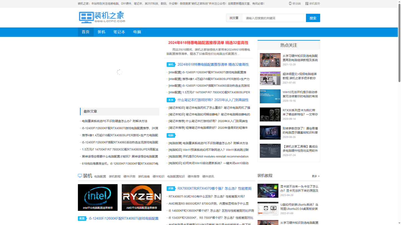The height and width of the screenshot is (225, 401).
Task: Open the 装机 navigation menu item
Action: coord(101,32)
